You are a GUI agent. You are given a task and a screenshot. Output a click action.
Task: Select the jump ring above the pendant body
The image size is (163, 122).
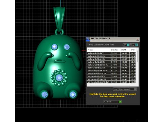(59, 32)
